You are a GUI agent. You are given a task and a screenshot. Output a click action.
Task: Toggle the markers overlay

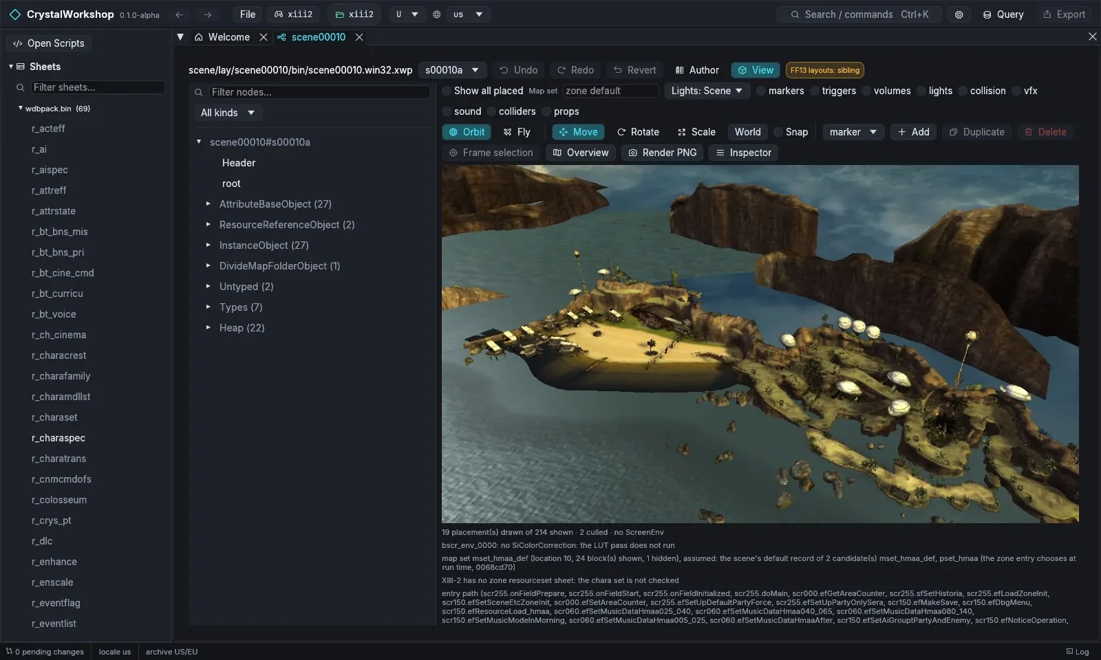click(761, 91)
